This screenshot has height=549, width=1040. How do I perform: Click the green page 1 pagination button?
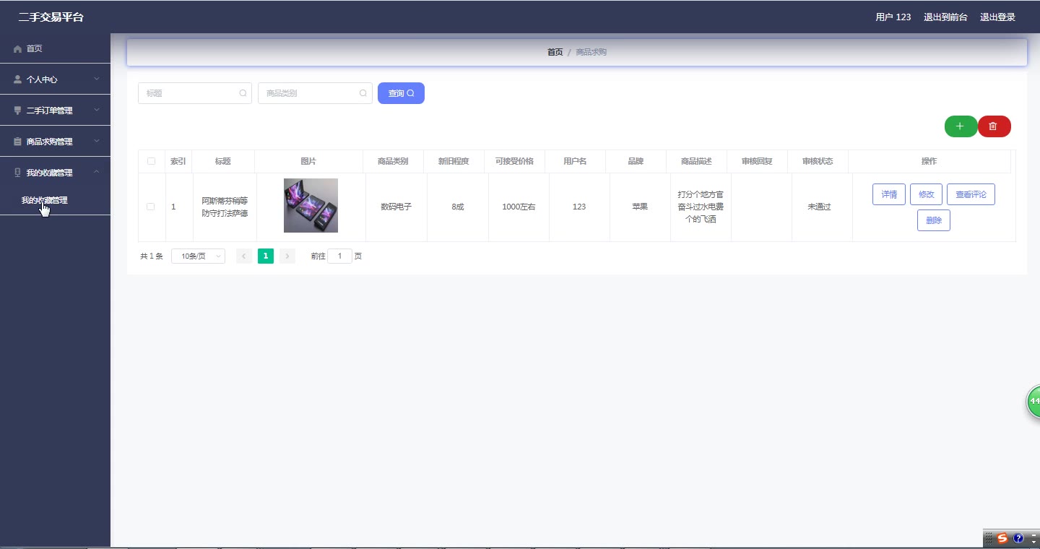coord(266,256)
